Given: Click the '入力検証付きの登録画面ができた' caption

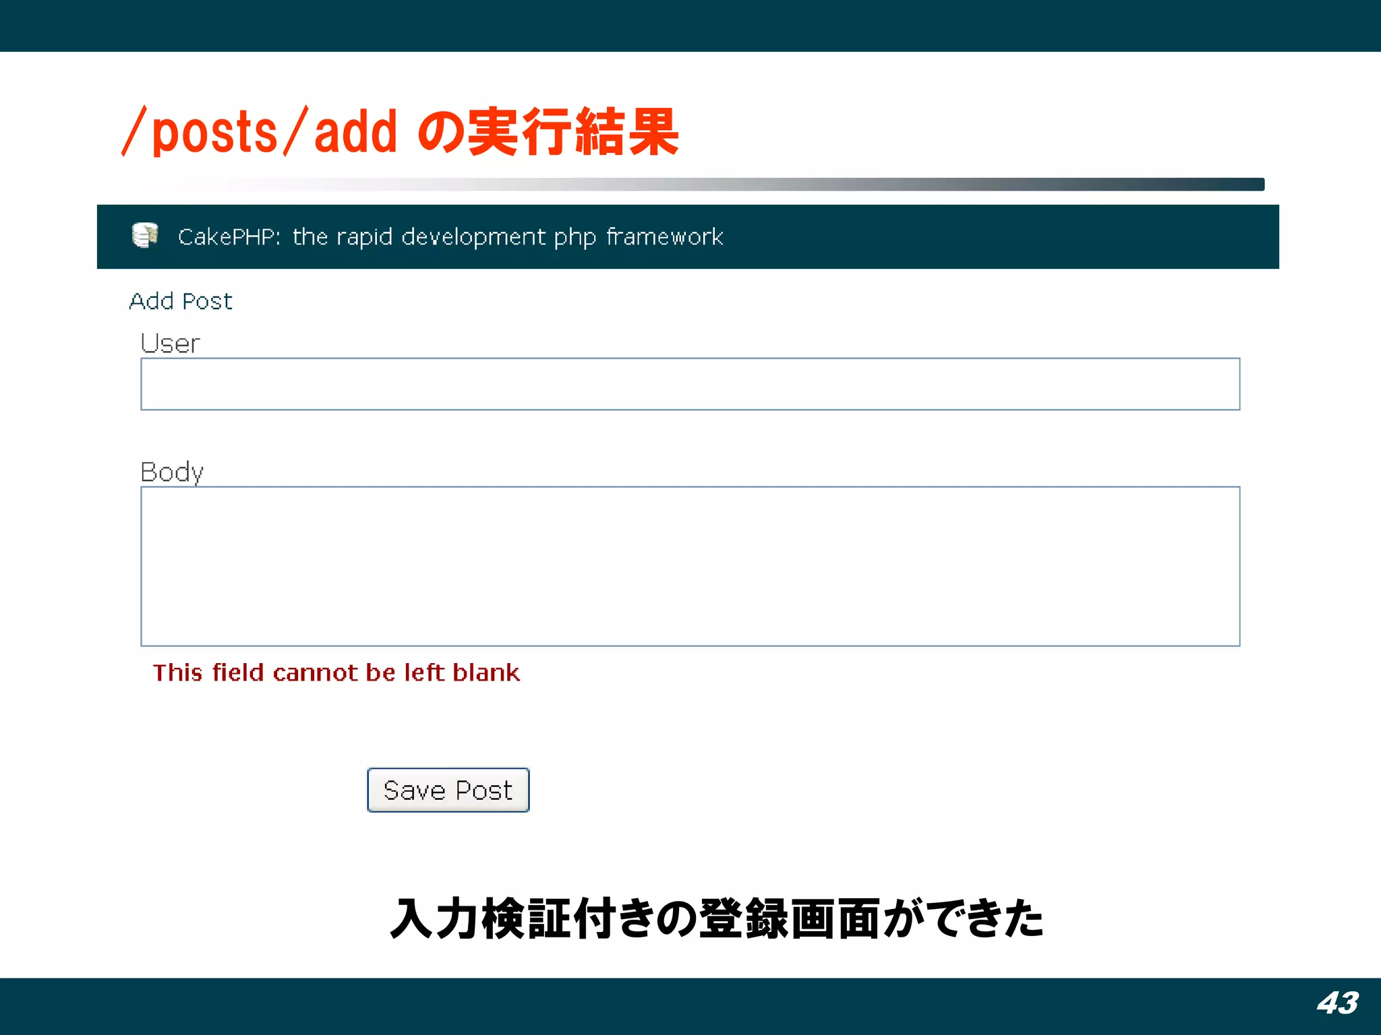Looking at the screenshot, I should 717,918.
